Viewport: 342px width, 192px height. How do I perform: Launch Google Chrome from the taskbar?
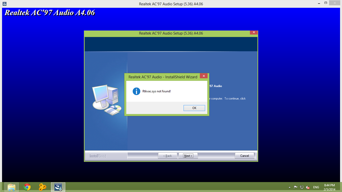coord(27,187)
